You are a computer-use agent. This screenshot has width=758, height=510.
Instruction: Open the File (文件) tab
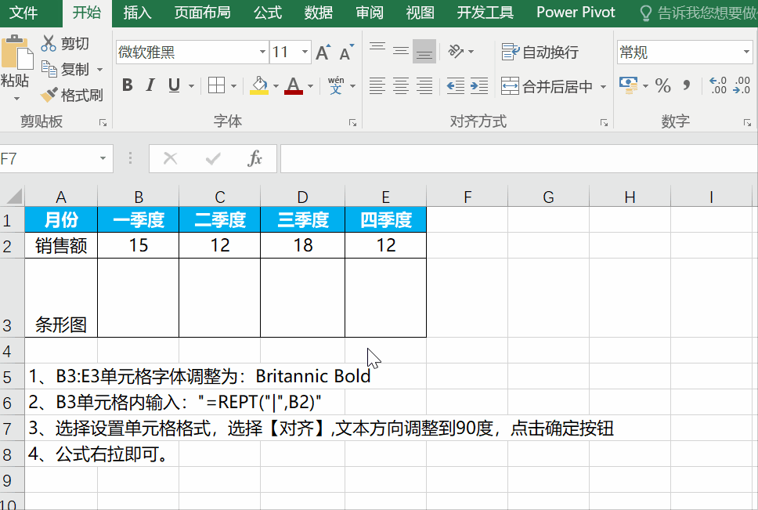point(23,13)
